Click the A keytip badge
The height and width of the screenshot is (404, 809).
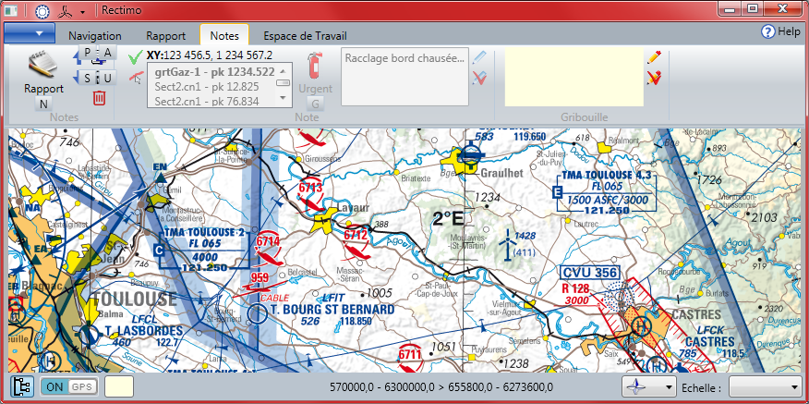(107, 52)
